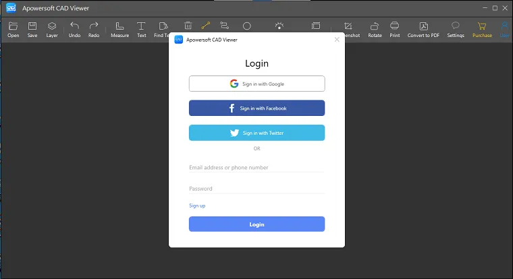Select the yellow line drawing tool
The width and height of the screenshot is (513, 279).
(x=206, y=26)
